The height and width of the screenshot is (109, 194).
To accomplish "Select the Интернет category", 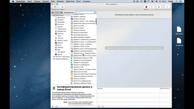I will [61, 20].
